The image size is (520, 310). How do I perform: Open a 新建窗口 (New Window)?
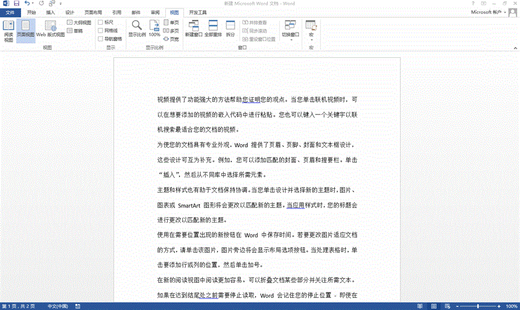click(194, 28)
